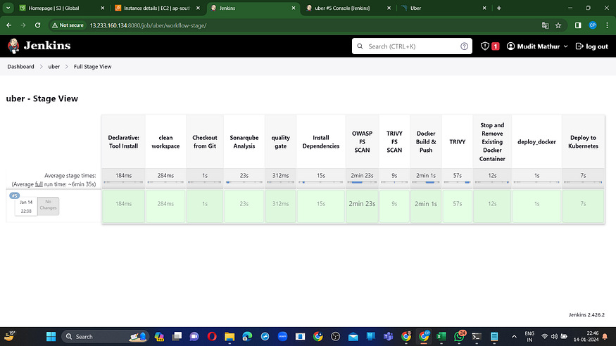Image resolution: width=616 pixels, height=346 pixels.
Task: Open WhatsApp from the taskbar
Action: [x=459, y=337]
